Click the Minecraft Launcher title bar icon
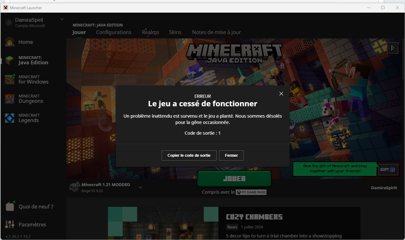The width and height of the screenshot is (405, 240). (x=5, y=8)
